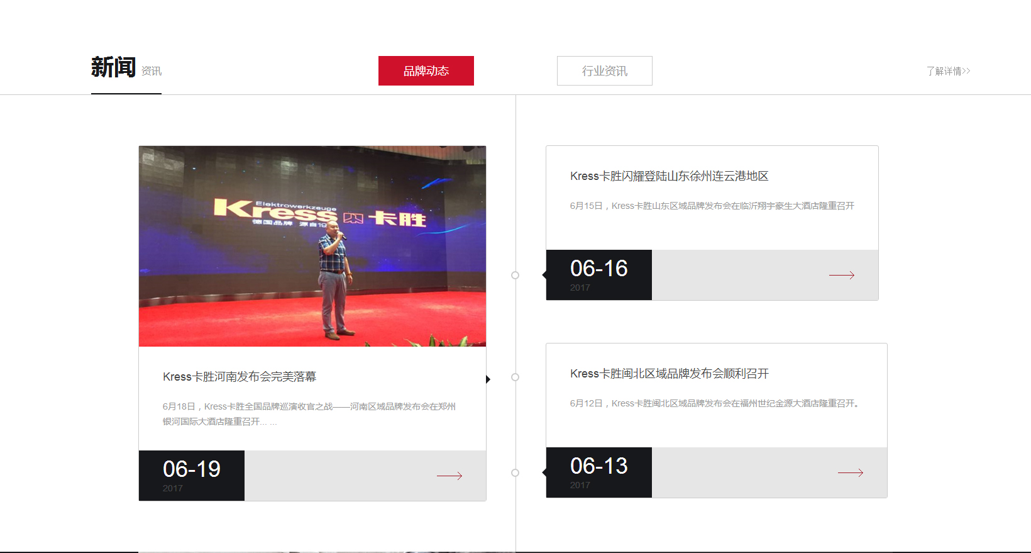Read the summary starting 6月18日，Kress卡胜全国品牌巡演

[x=309, y=414]
